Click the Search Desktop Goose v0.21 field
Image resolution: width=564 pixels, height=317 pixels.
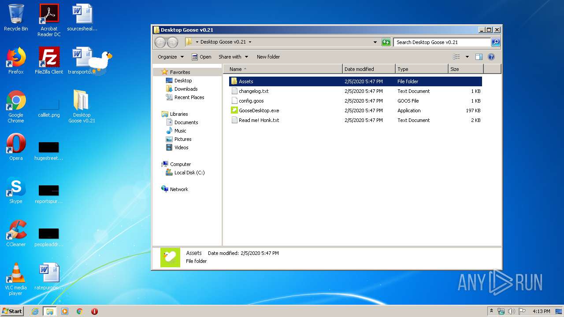pyautogui.click(x=442, y=42)
